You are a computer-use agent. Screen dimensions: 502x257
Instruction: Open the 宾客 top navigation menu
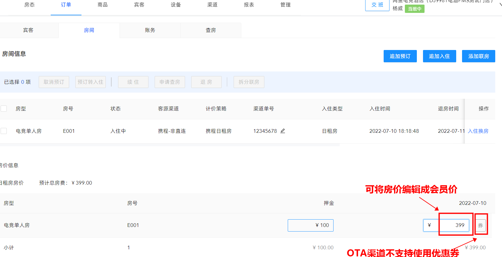tap(139, 5)
